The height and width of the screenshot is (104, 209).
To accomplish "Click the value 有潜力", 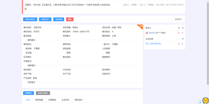I will coord(75,27).
